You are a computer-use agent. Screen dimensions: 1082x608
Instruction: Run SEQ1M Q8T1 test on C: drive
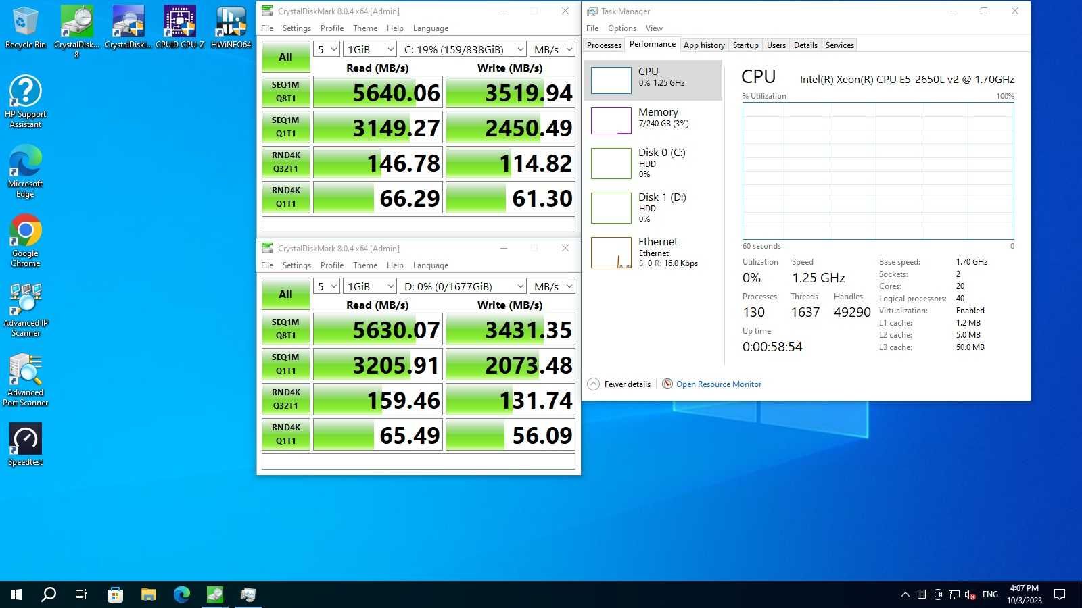pyautogui.click(x=285, y=92)
